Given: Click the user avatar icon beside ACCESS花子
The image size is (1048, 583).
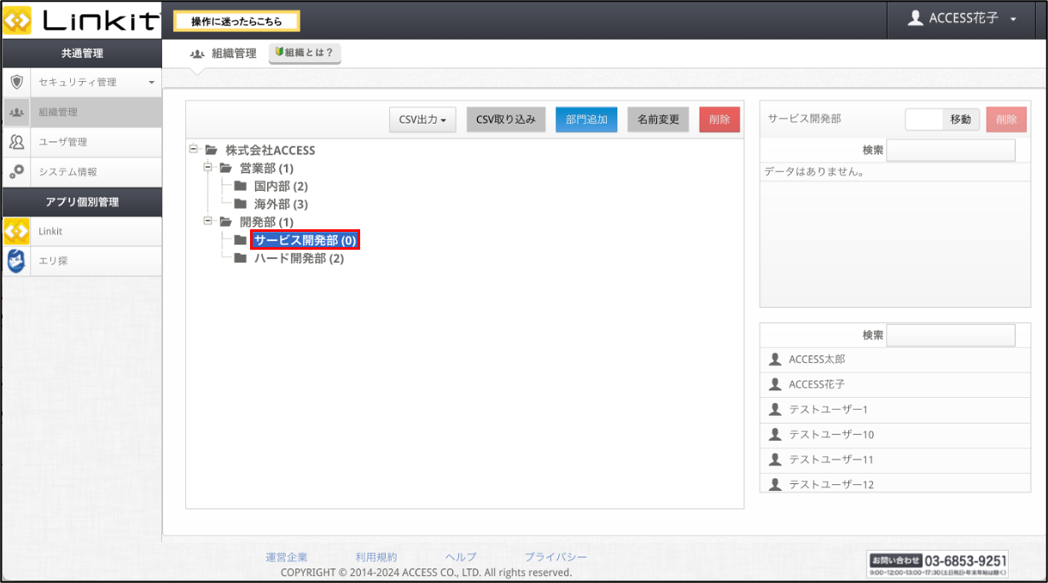Looking at the screenshot, I should coord(915,18).
